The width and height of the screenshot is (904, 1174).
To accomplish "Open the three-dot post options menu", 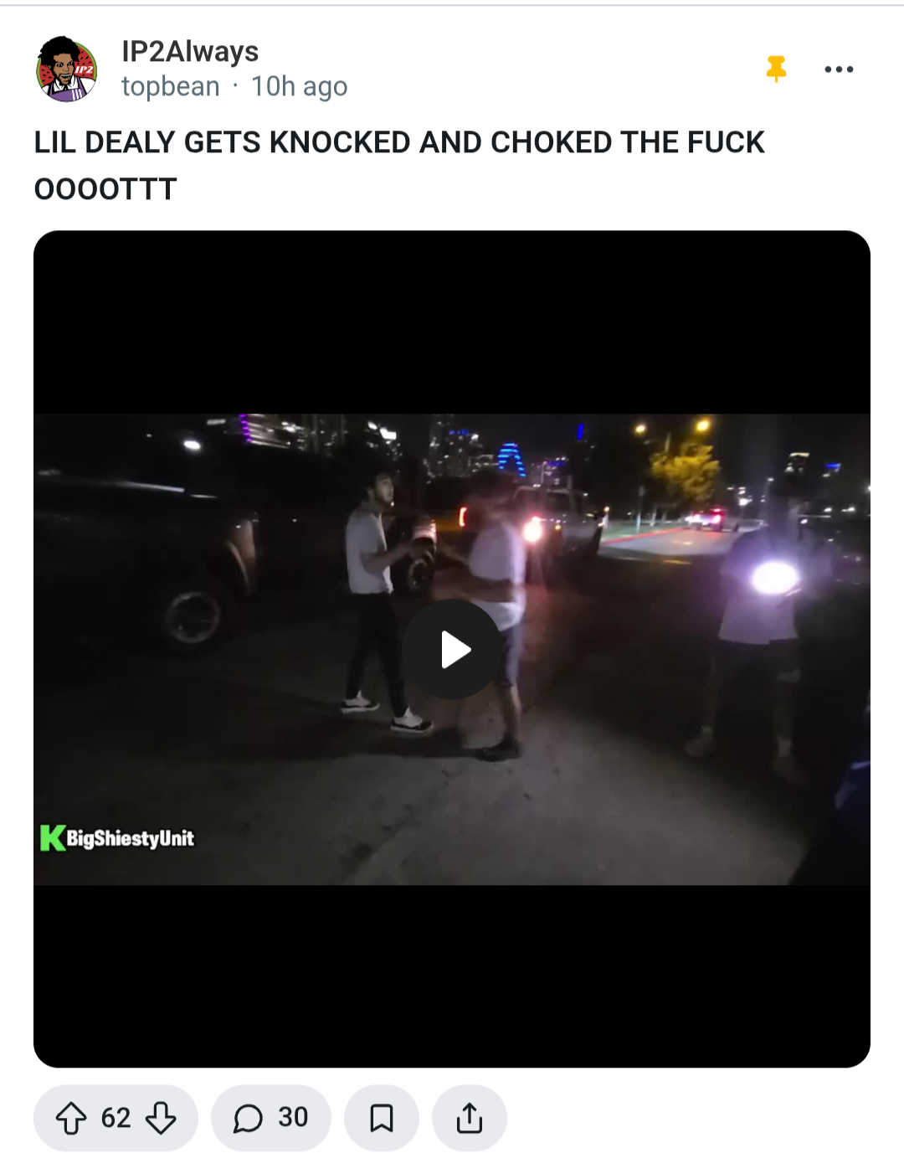I will [x=839, y=70].
